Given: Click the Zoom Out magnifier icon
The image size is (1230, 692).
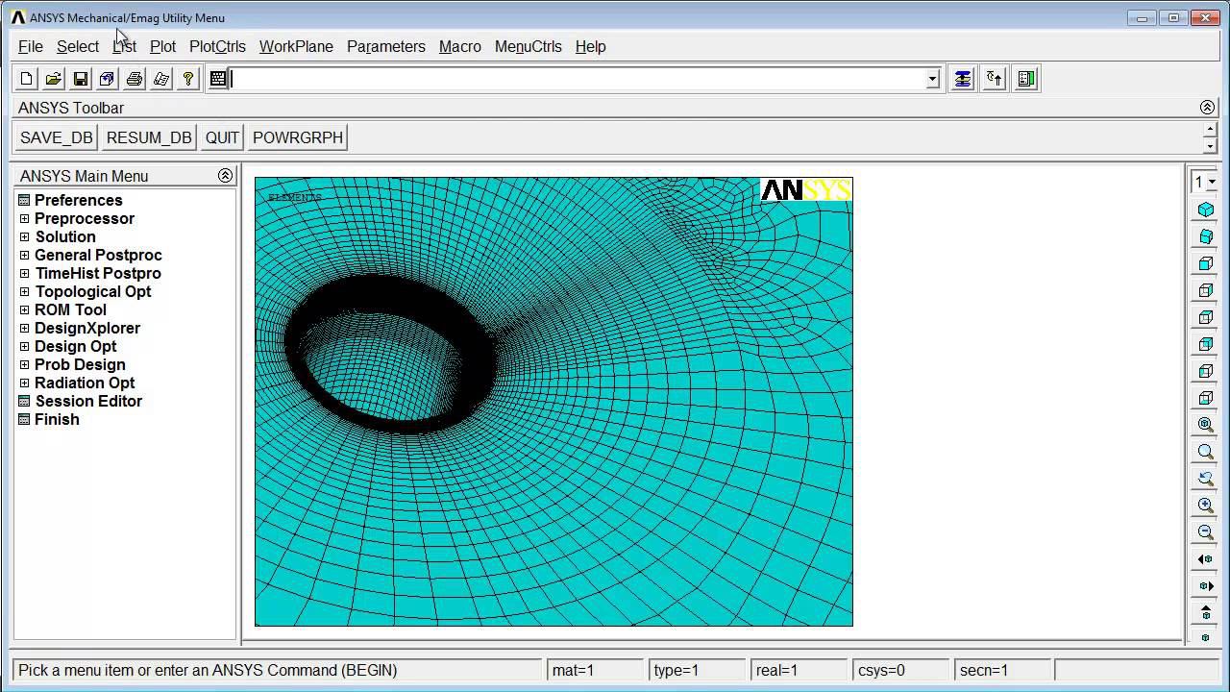Looking at the screenshot, I should (x=1205, y=532).
